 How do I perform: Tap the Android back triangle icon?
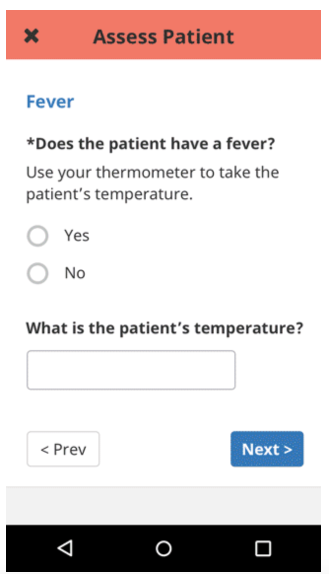point(65,548)
